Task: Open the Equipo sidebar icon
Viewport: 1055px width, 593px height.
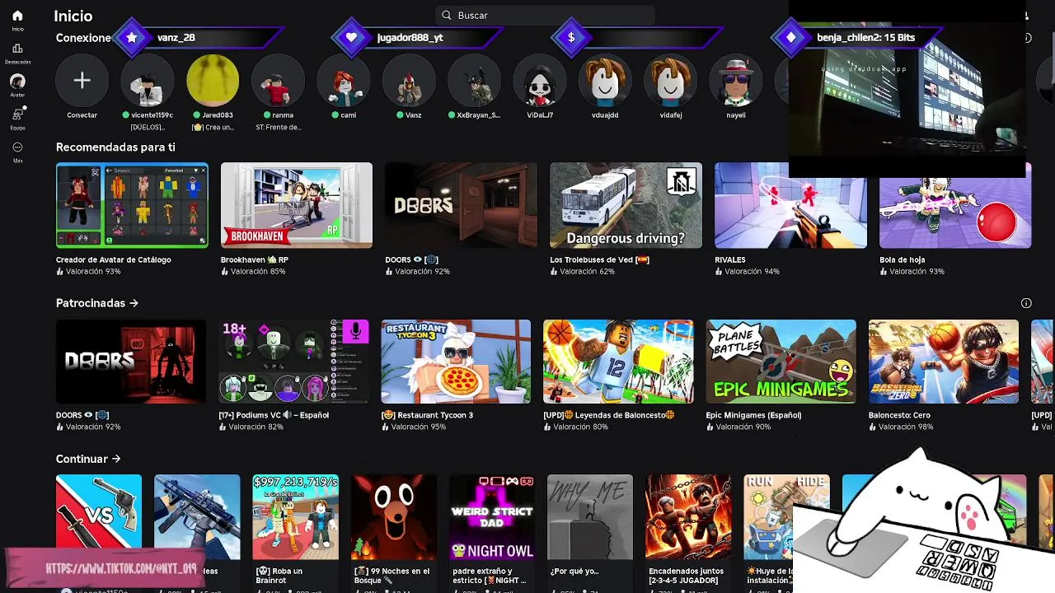Action: (x=17, y=114)
